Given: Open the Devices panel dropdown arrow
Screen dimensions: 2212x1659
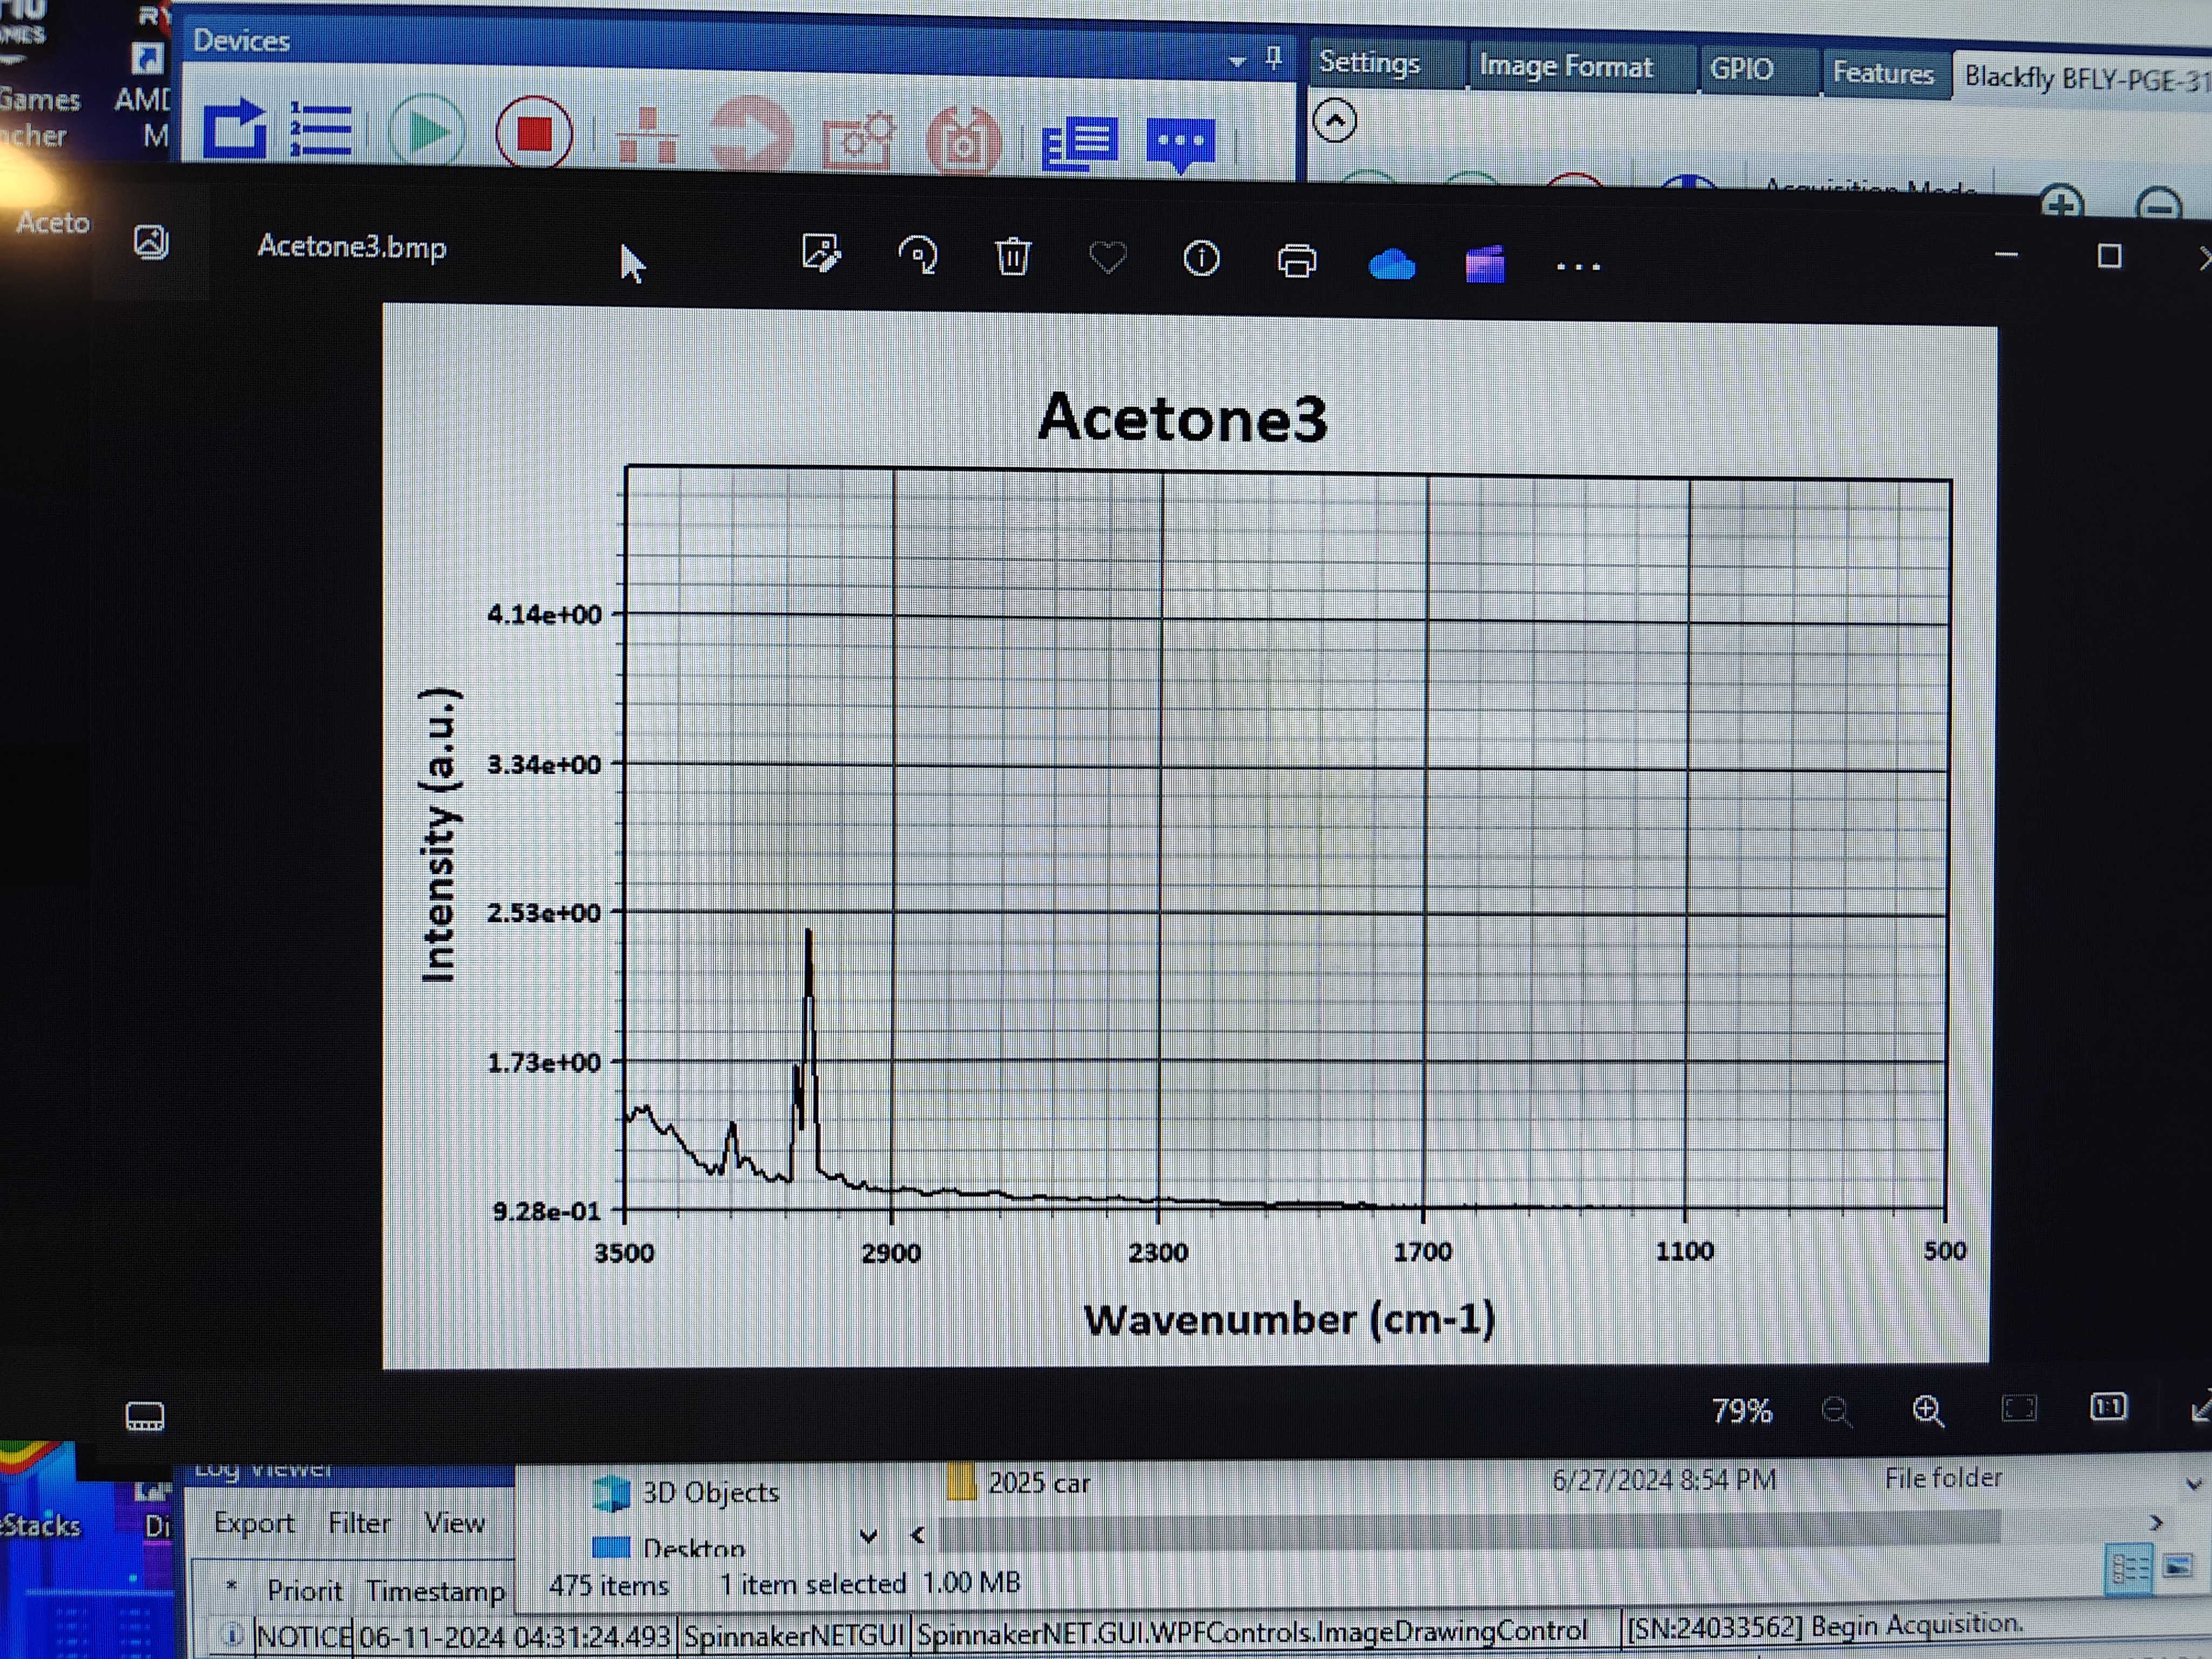Looking at the screenshot, I should (x=1237, y=62).
